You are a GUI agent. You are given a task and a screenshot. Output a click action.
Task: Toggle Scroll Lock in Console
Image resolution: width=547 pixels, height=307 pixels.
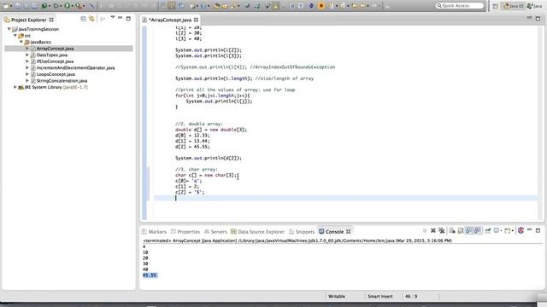[x=461, y=230]
